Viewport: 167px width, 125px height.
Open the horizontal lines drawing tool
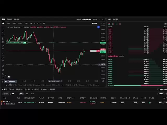tap(3, 35)
